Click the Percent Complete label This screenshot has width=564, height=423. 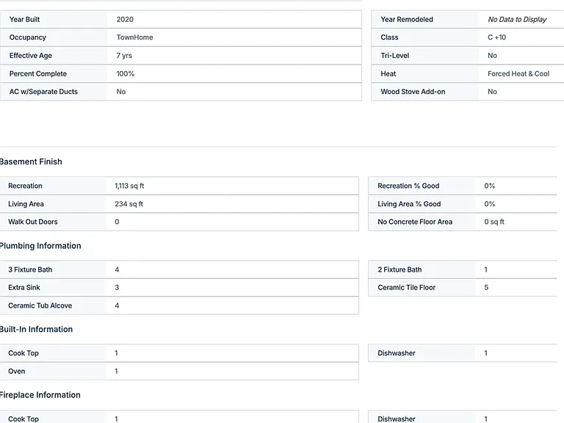tap(38, 73)
